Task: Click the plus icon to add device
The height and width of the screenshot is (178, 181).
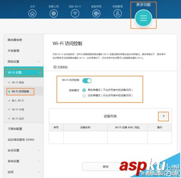Action: coord(164,116)
